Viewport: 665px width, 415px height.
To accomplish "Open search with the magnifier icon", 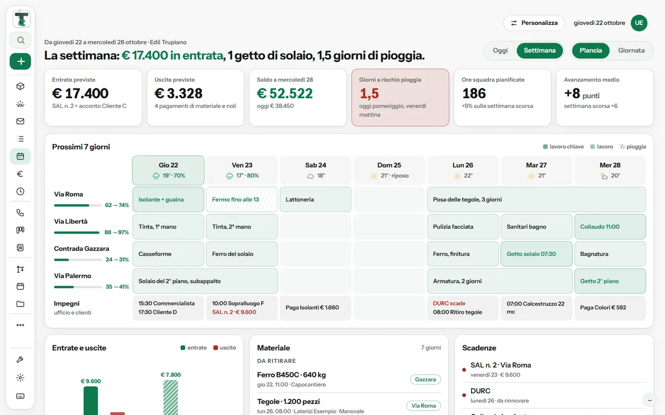I will click(x=21, y=40).
